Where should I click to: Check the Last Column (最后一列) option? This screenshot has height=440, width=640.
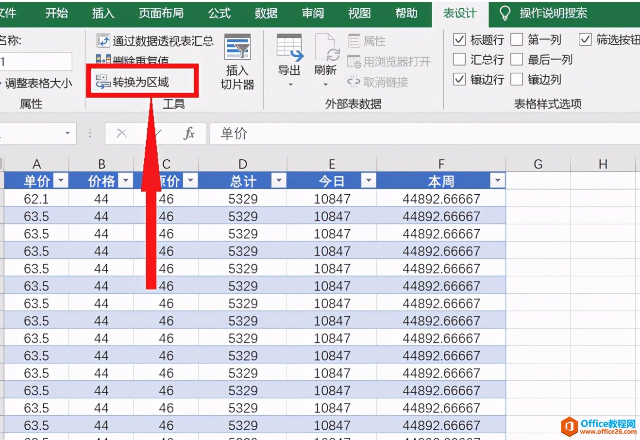click(517, 59)
